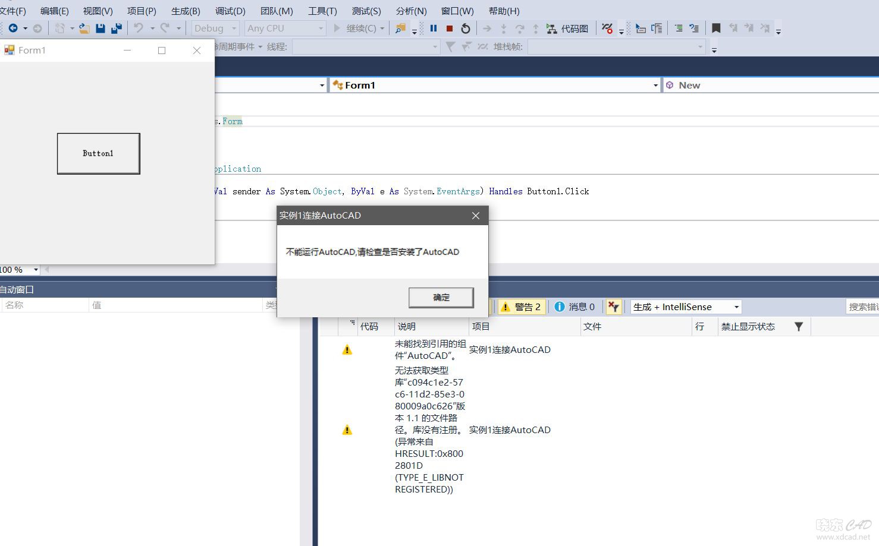Click the Undo arrow icon

(x=139, y=28)
